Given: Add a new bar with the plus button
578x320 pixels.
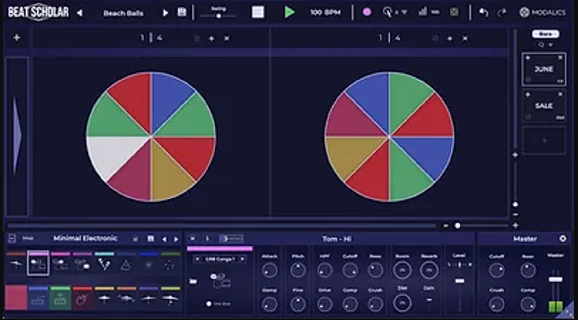Looking at the screenshot, I should coord(17,38).
